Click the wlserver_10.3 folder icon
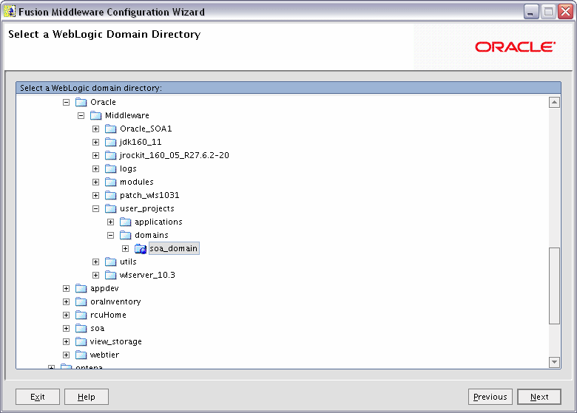Image resolution: width=577 pixels, height=413 pixels. (110, 275)
